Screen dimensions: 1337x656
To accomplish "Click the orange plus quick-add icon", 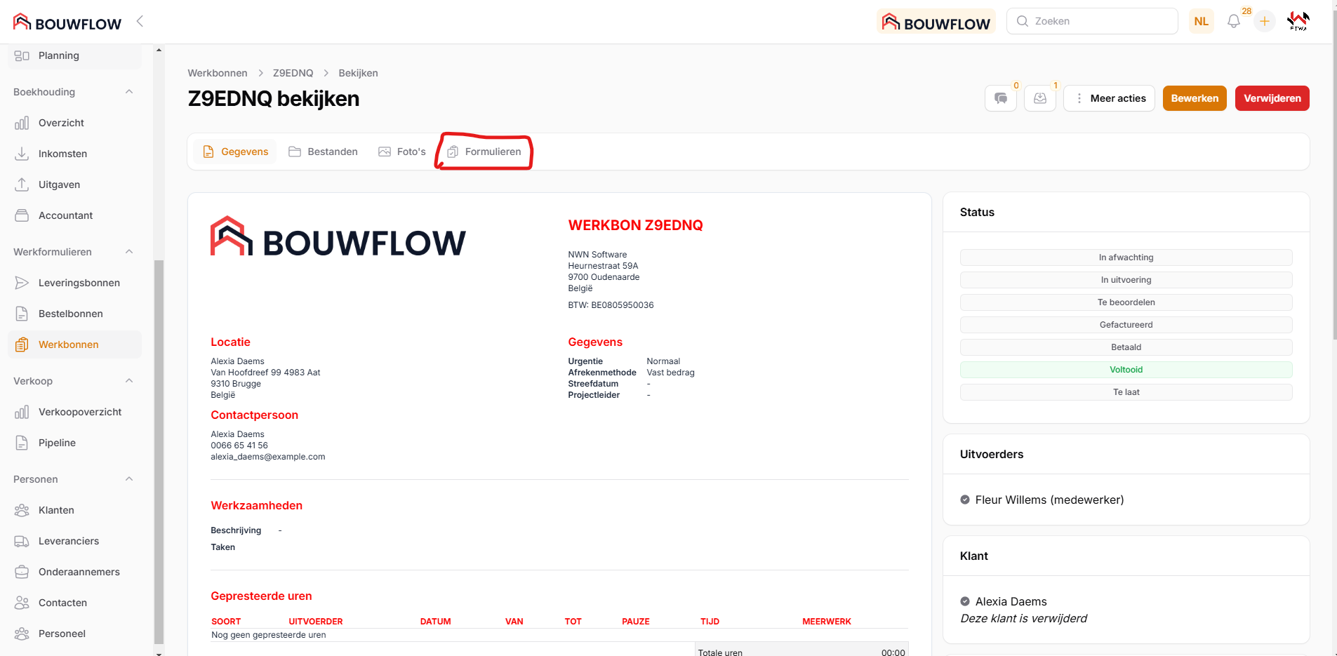I will pos(1264,22).
